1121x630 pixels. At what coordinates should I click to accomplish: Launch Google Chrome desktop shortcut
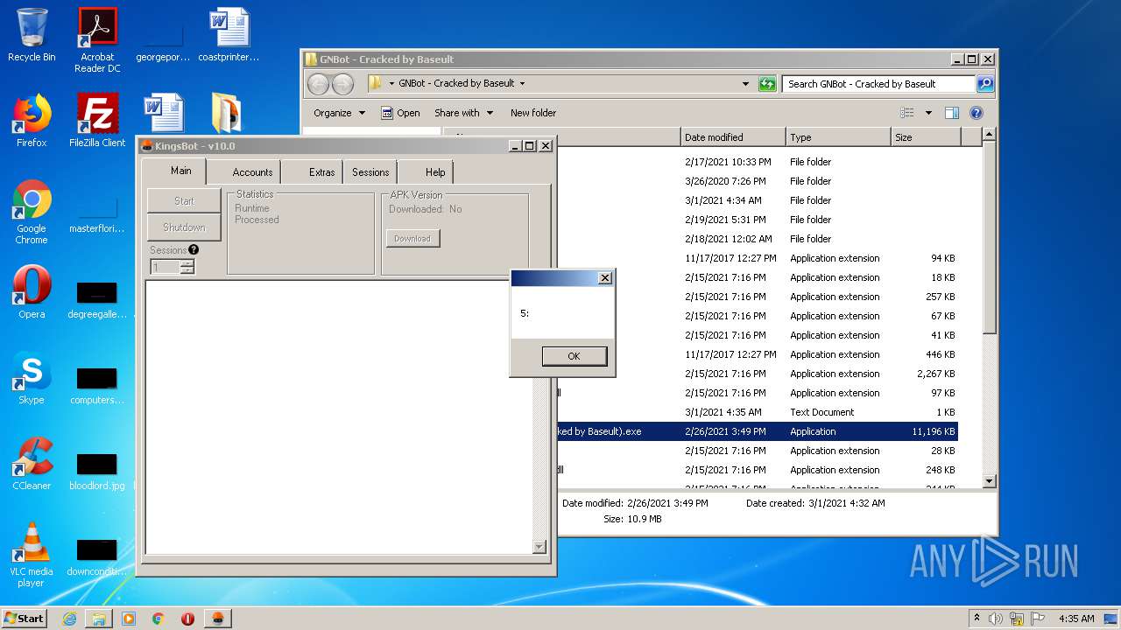[x=32, y=211]
